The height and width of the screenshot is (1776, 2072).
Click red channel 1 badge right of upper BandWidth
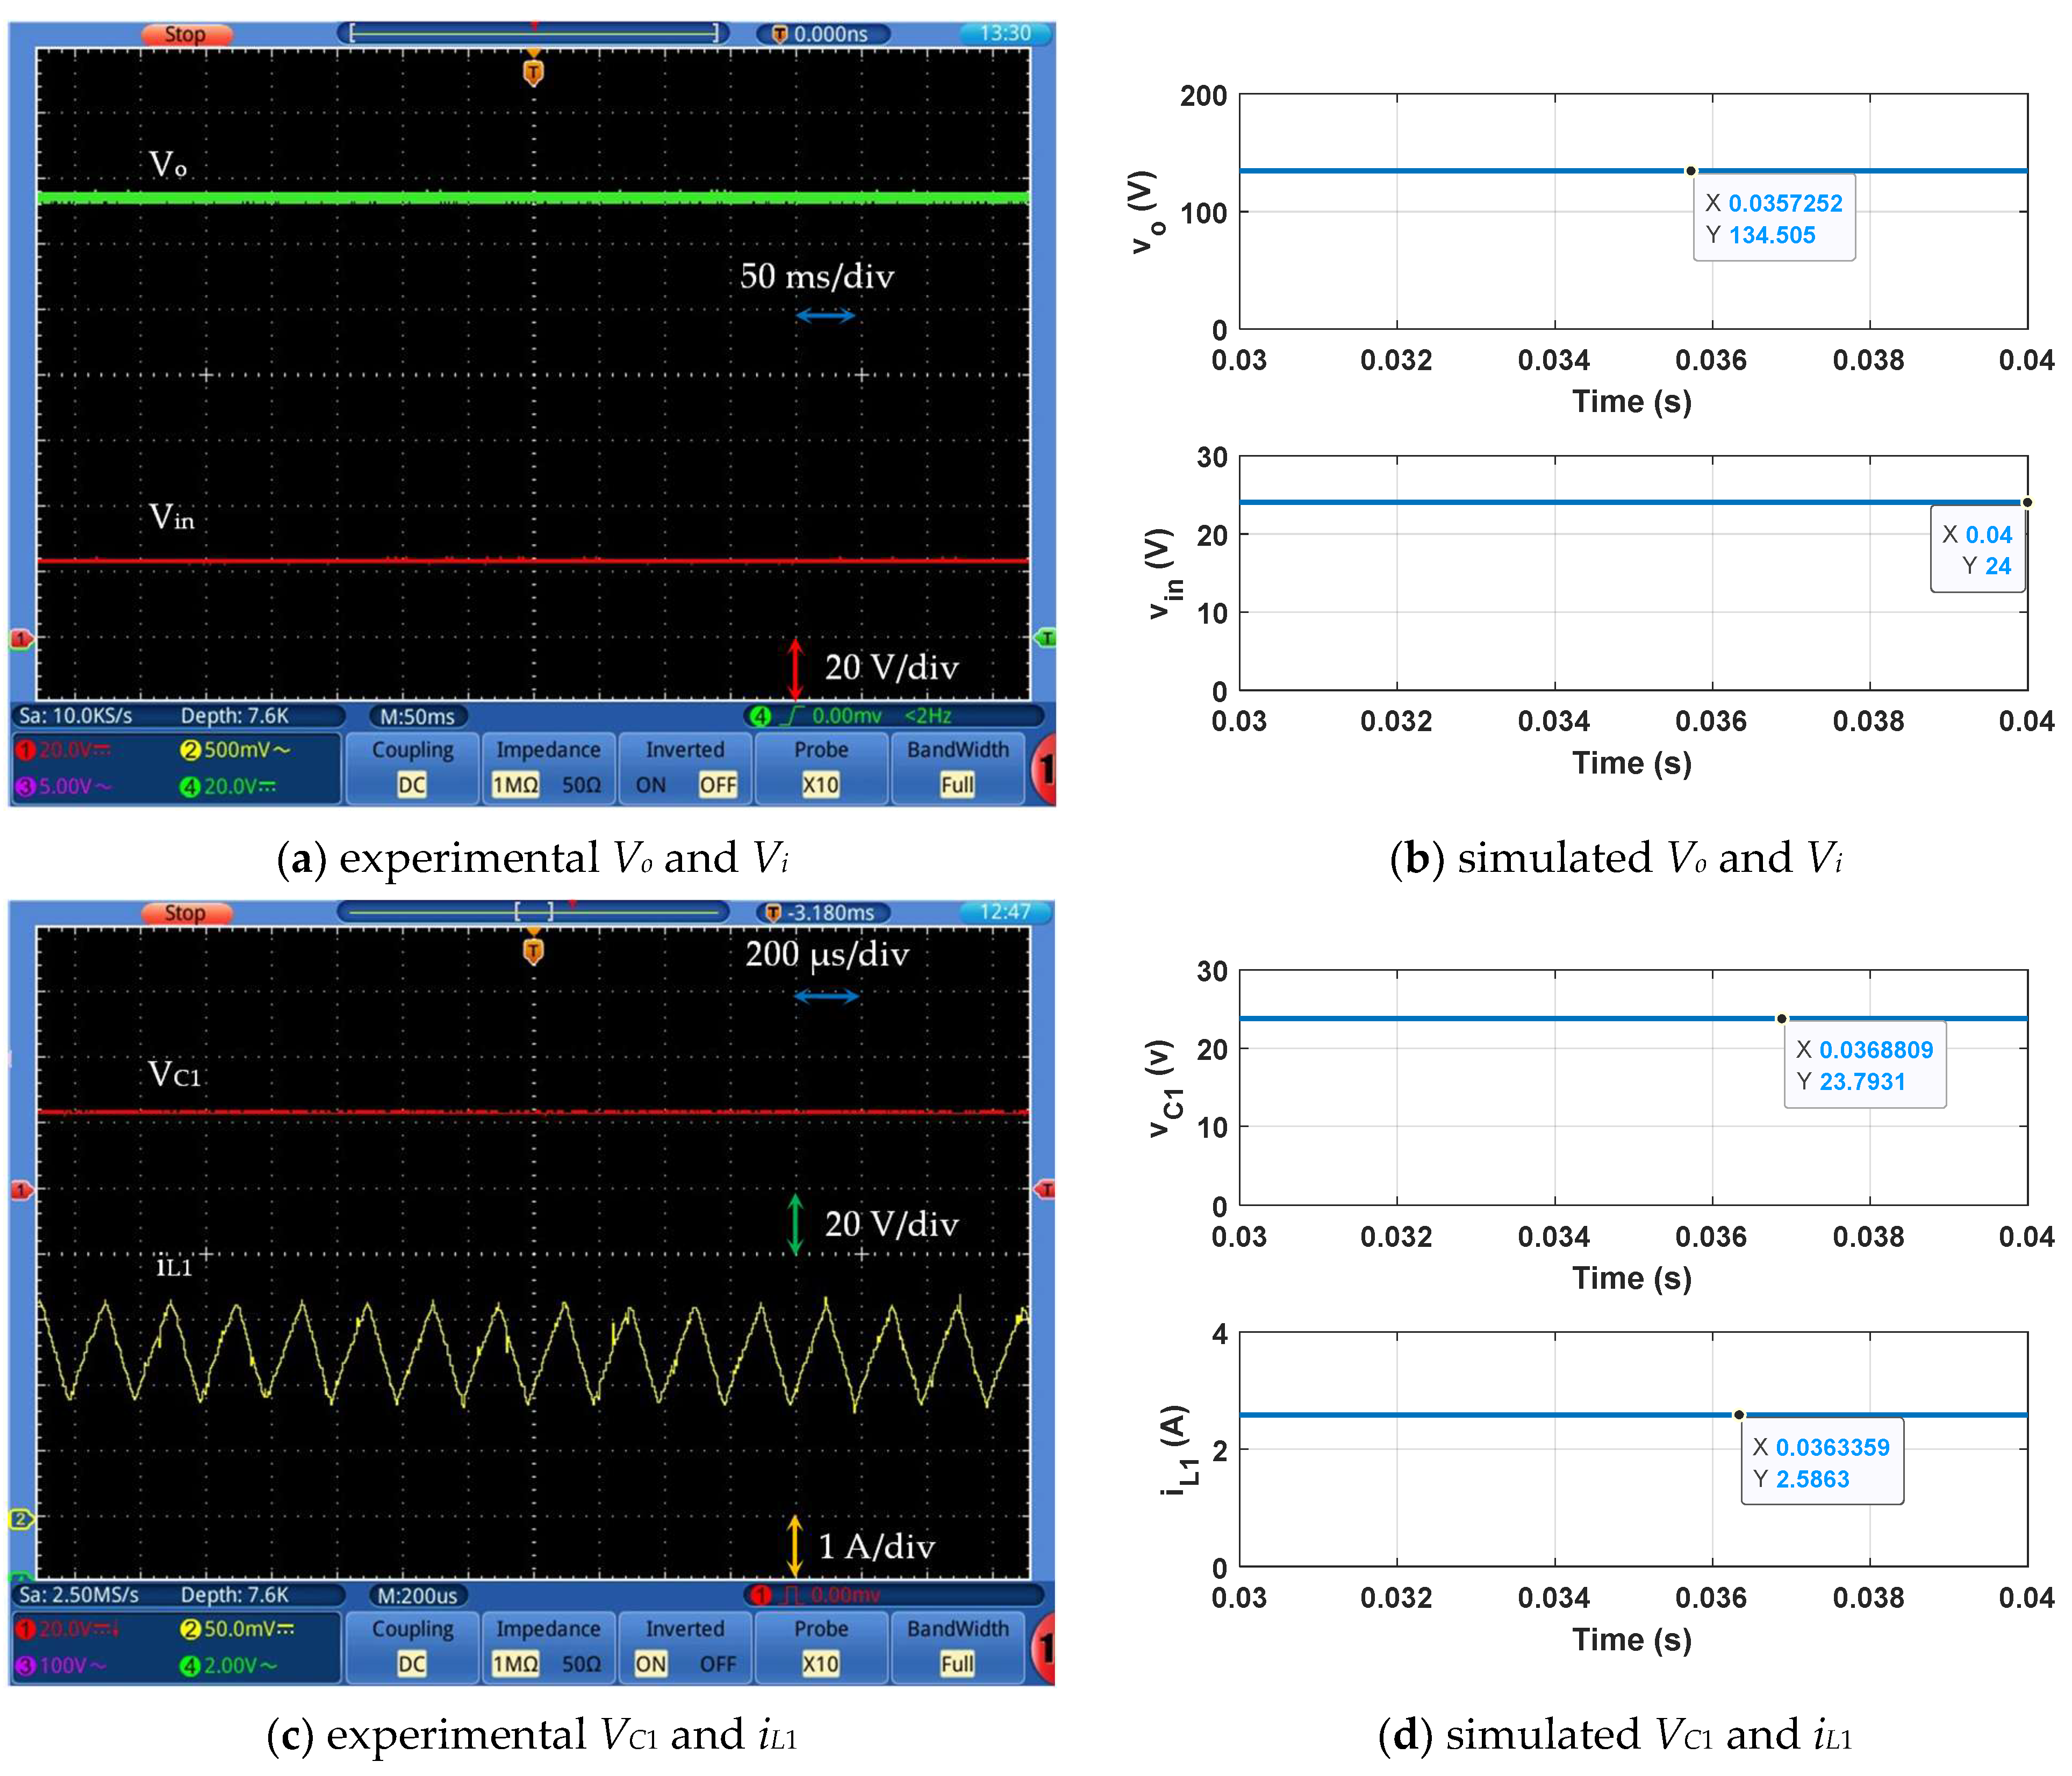(1045, 769)
